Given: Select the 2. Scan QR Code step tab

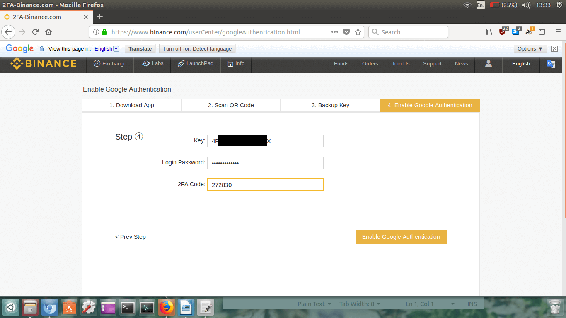Looking at the screenshot, I should pyautogui.click(x=231, y=105).
